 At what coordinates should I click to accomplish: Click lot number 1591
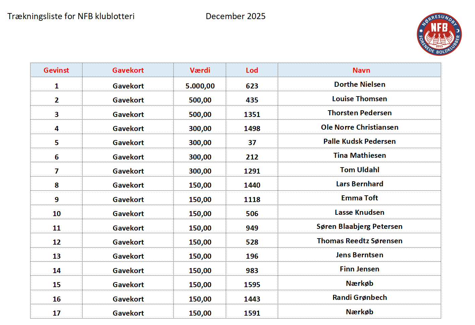point(252,313)
